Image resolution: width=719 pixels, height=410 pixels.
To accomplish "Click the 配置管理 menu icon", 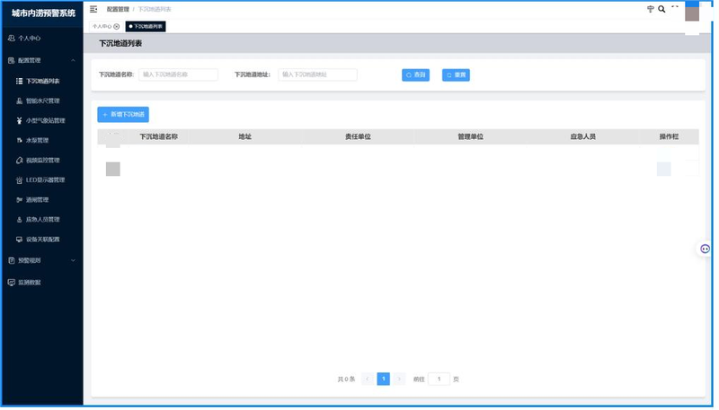I will click(12, 60).
